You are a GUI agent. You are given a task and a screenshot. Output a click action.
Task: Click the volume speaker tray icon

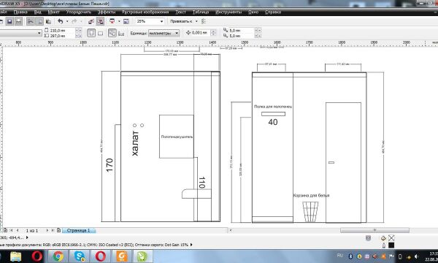pos(417,256)
